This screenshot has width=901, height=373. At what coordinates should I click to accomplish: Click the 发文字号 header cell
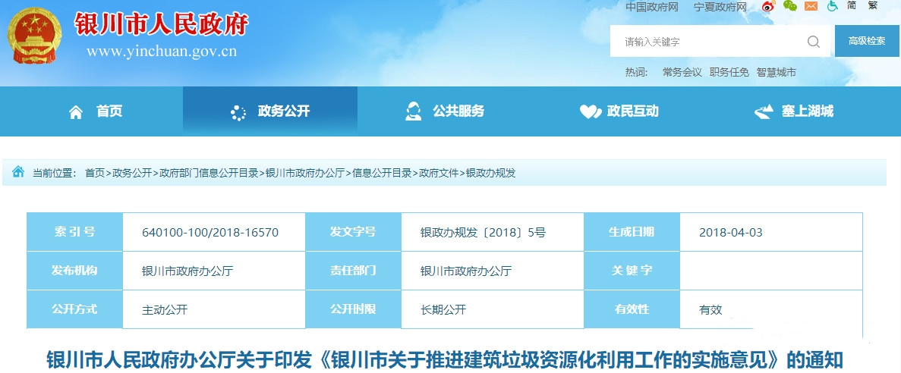tap(353, 232)
